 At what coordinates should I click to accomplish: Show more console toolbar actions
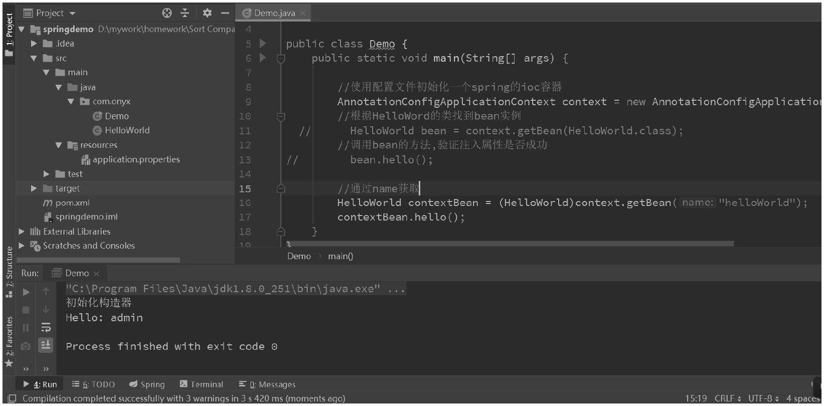(46, 369)
